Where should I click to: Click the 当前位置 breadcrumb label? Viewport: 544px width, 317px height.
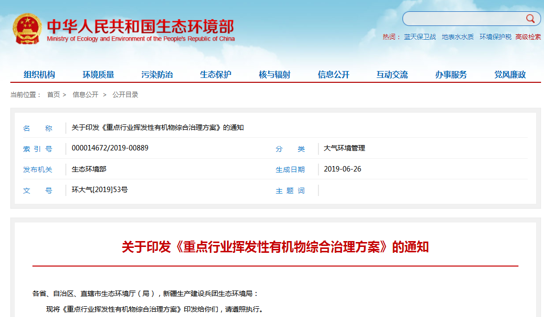tap(26, 95)
